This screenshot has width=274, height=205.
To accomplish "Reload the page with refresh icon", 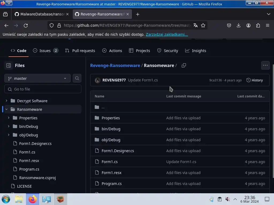I will (26, 25).
